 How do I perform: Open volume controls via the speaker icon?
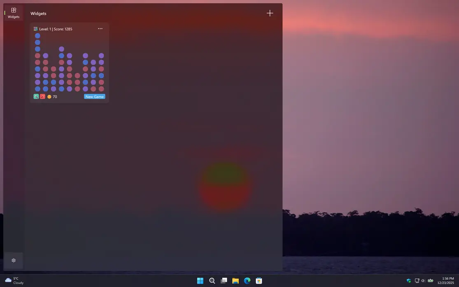tap(423, 280)
